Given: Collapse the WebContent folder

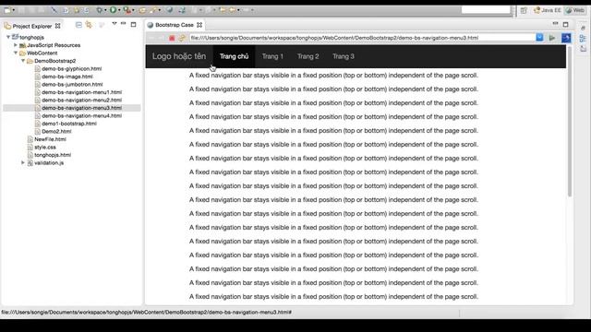Looking at the screenshot, I should coord(16,53).
